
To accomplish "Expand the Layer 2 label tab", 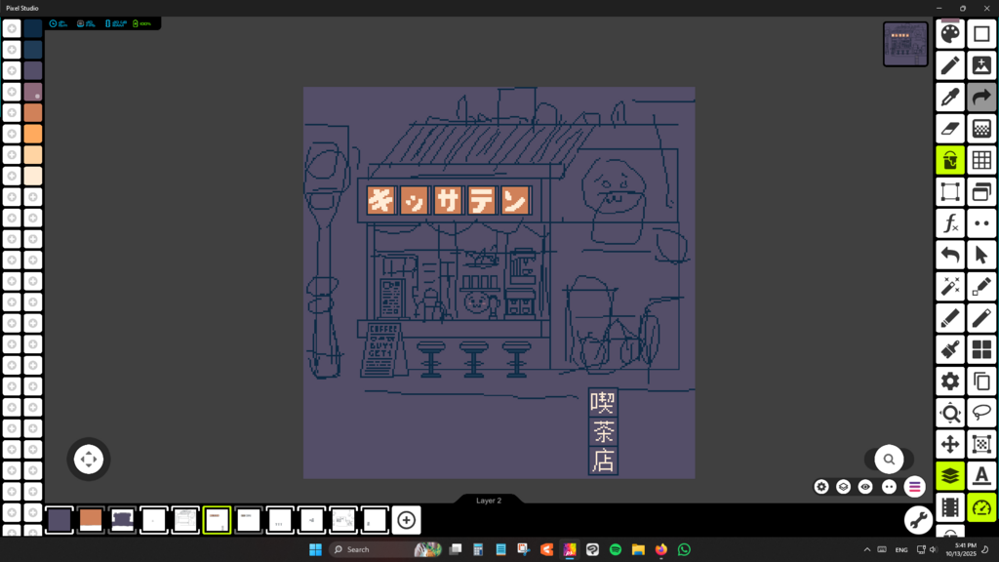I will point(489,501).
